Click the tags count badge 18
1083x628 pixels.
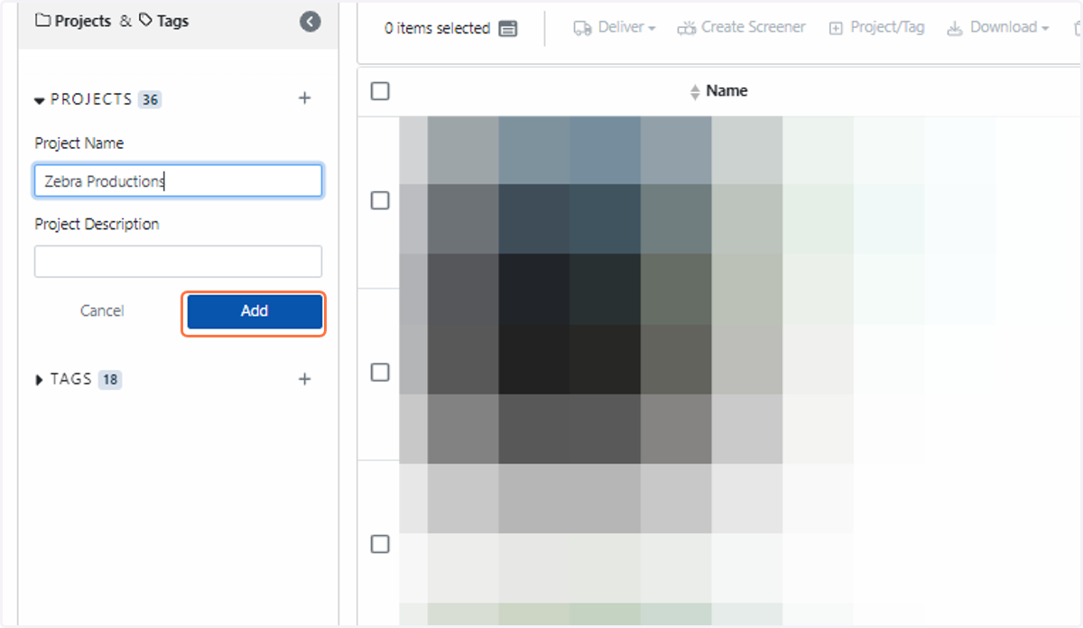[110, 380]
